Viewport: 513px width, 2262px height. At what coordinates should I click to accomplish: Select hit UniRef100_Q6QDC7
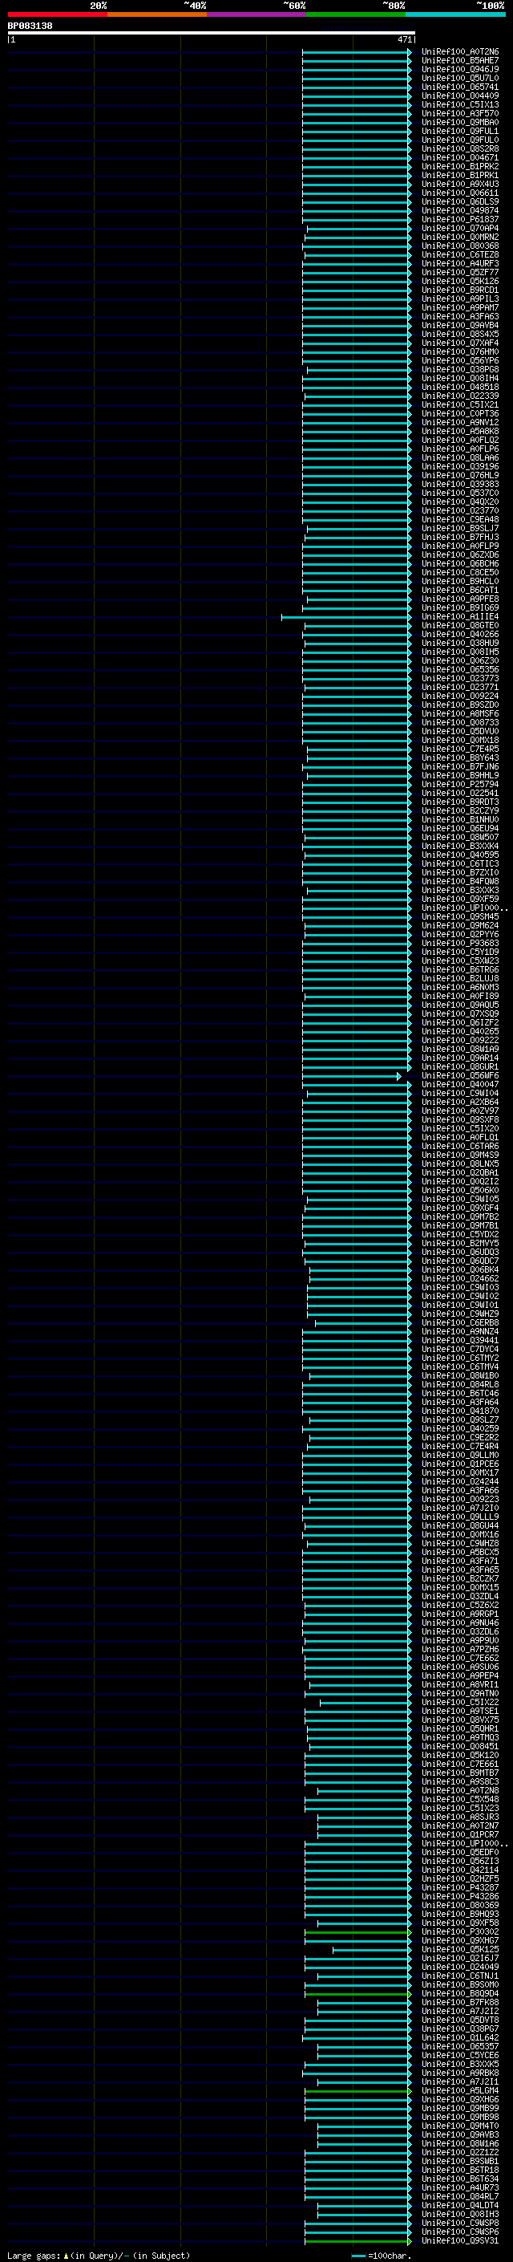459,1261
